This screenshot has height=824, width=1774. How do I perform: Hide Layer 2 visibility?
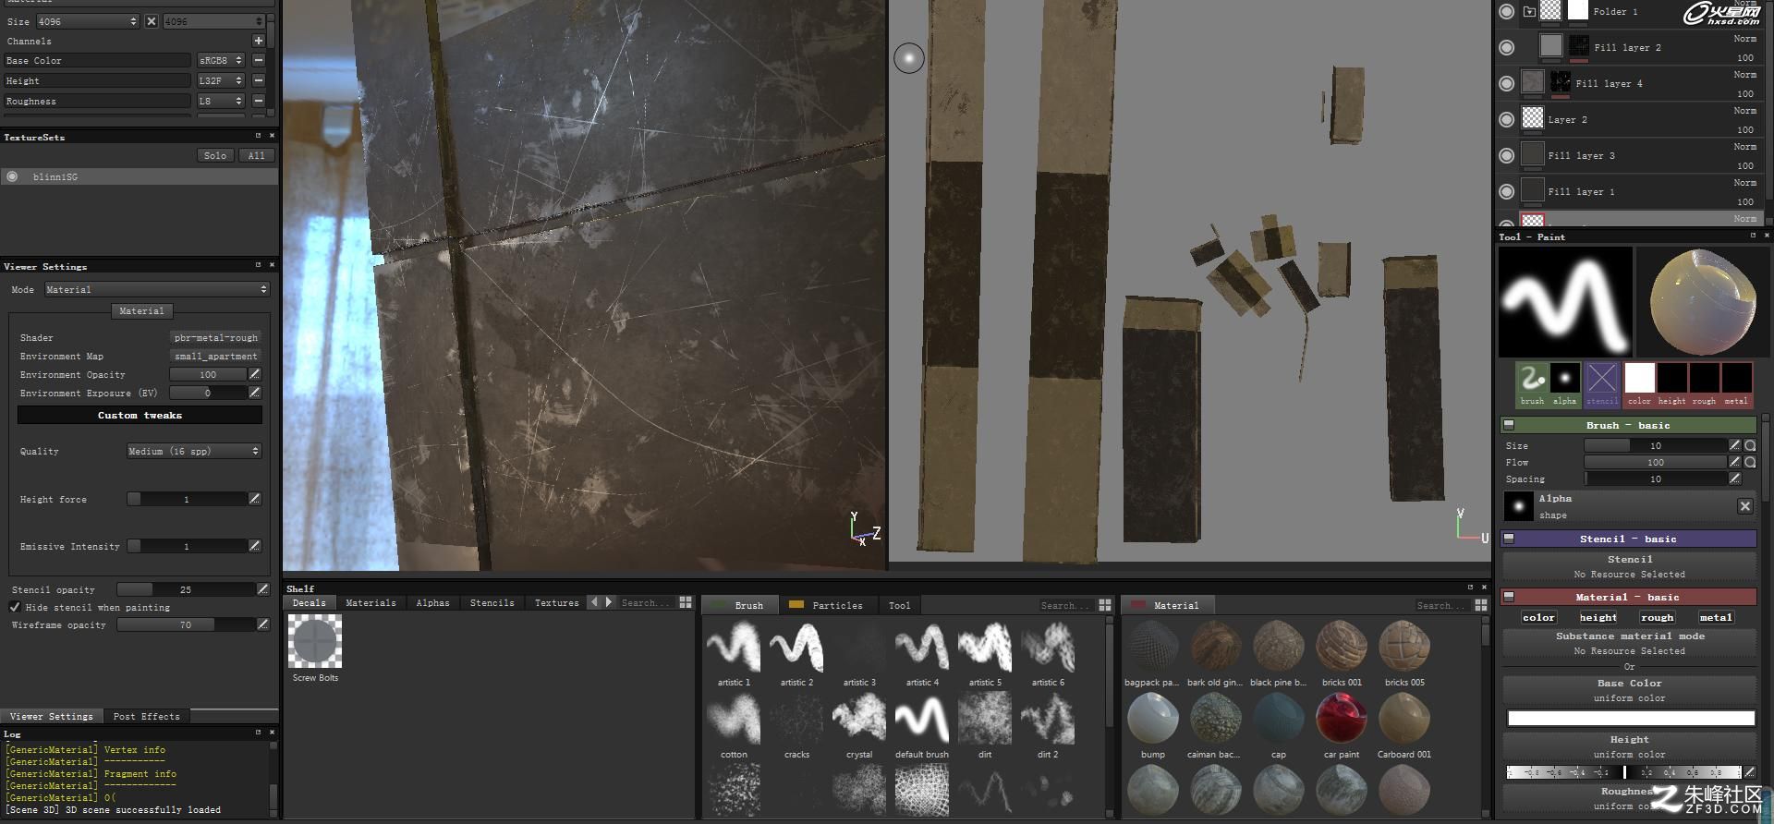pyautogui.click(x=1507, y=119)
